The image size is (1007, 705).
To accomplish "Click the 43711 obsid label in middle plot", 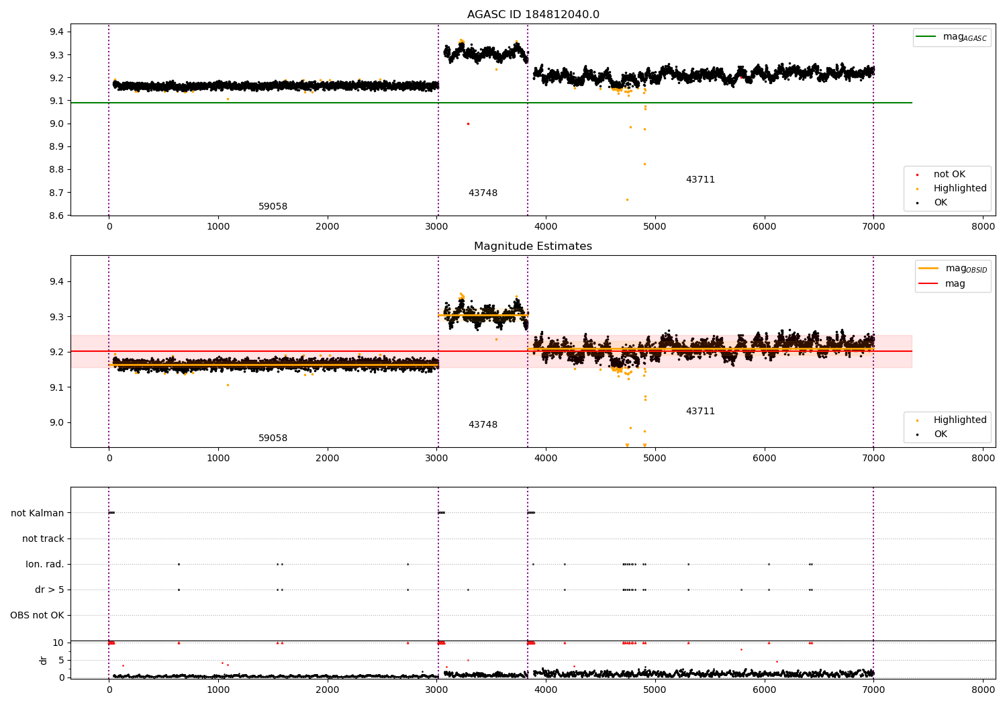I will tap(700, 412).
